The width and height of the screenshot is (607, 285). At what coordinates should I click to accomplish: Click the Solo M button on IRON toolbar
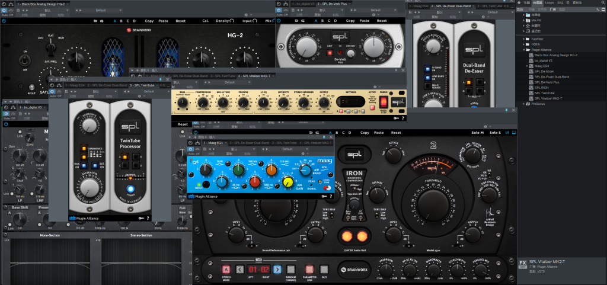[478, 132]
